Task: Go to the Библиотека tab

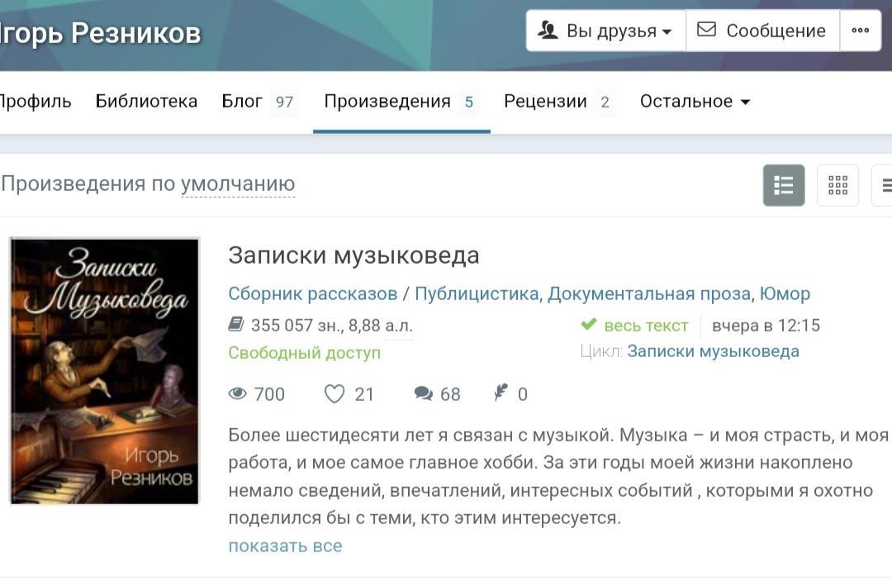Action: (x=146, y=102)
